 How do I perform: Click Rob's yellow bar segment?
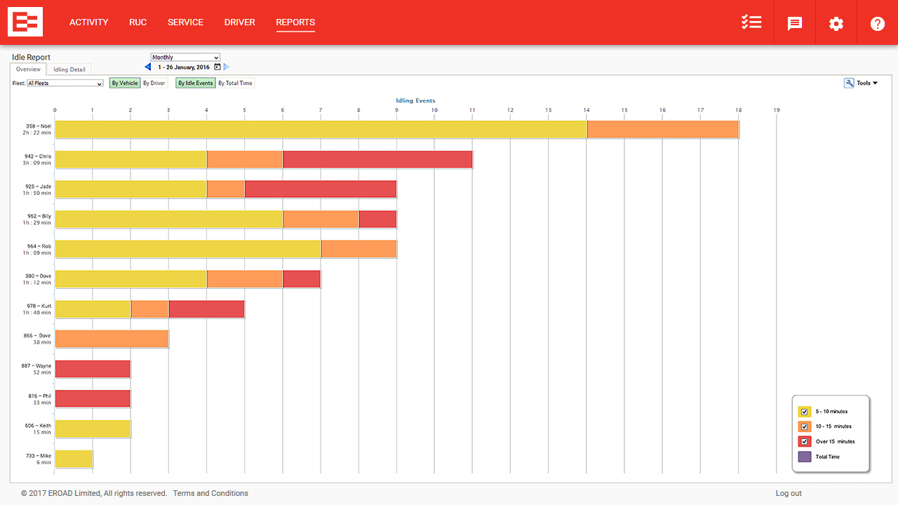188,249
